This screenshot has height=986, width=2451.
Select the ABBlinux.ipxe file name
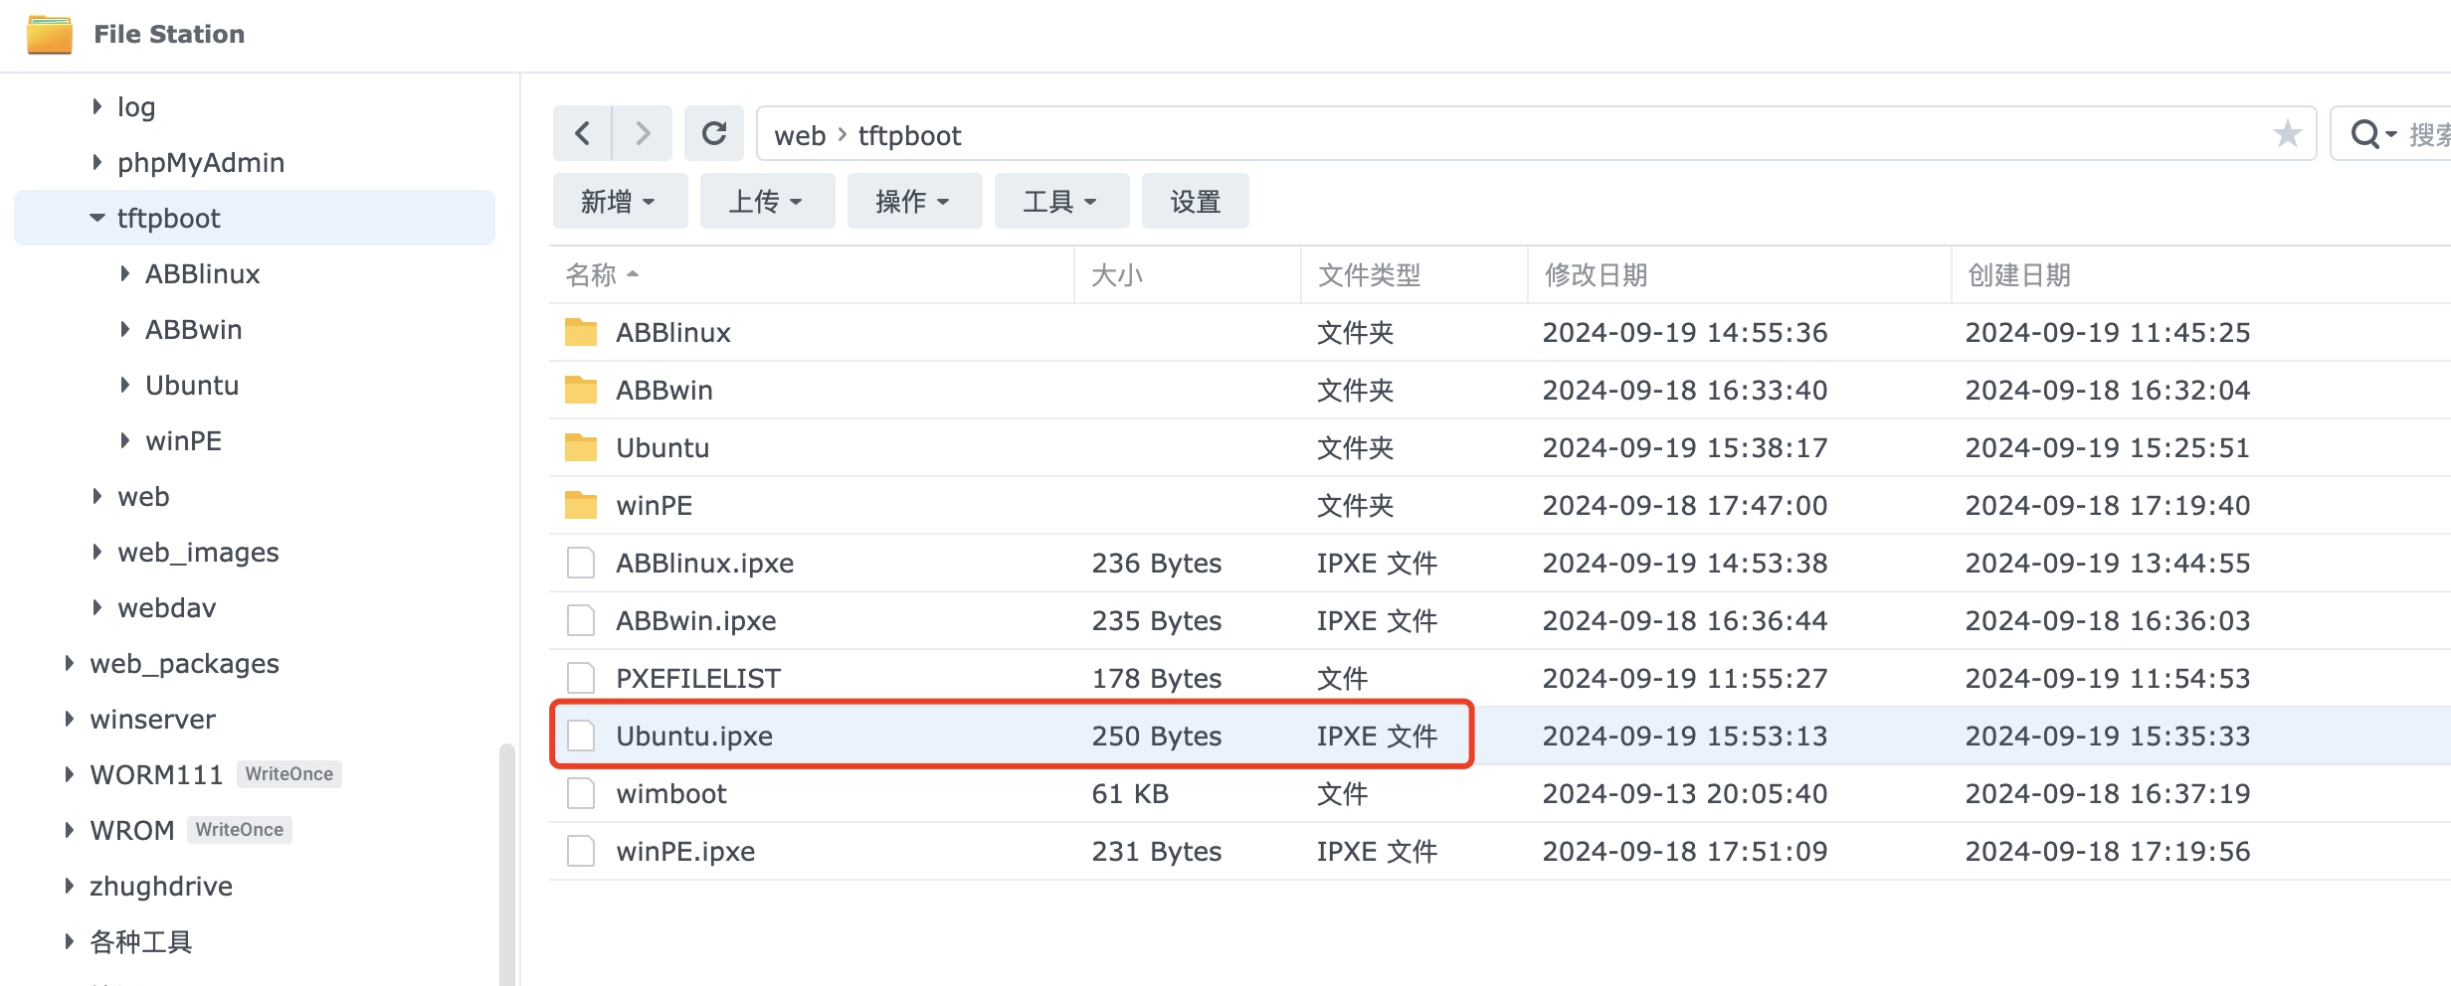coord(704,563)
